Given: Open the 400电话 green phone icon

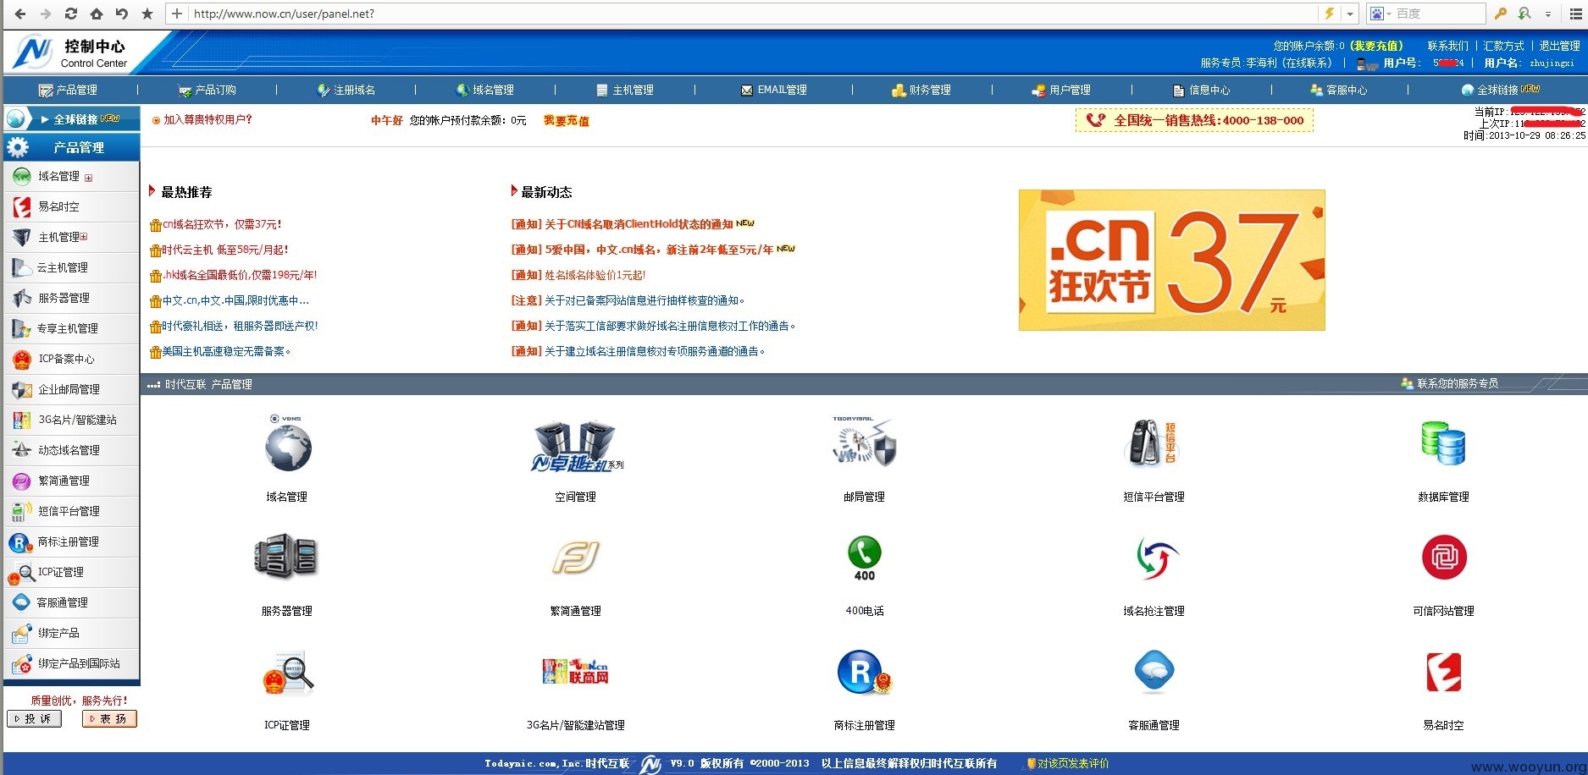Looking at the screenshot, I should pos(864,558).
